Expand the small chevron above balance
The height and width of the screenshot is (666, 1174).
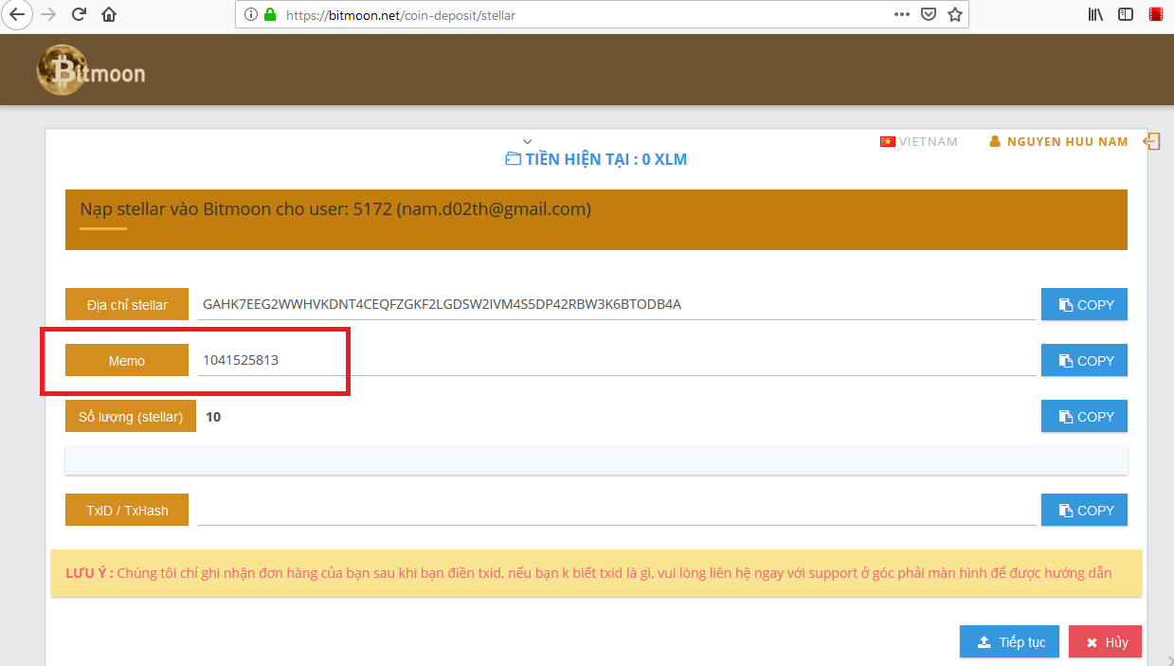pyautogui.click(x=528, y=142)
